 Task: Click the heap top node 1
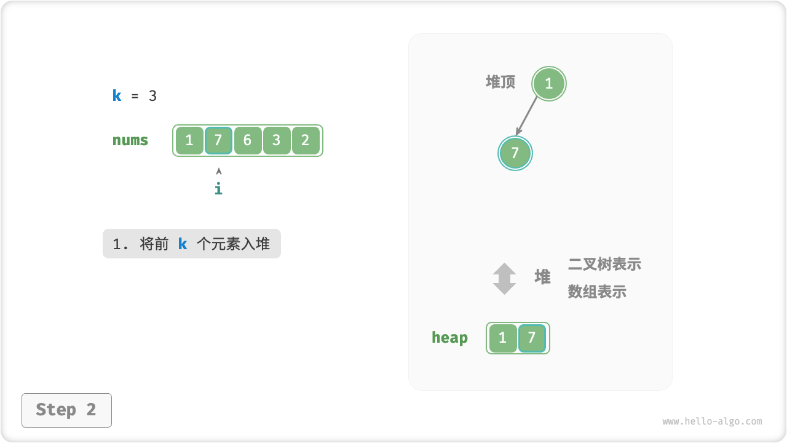point(549,84)
